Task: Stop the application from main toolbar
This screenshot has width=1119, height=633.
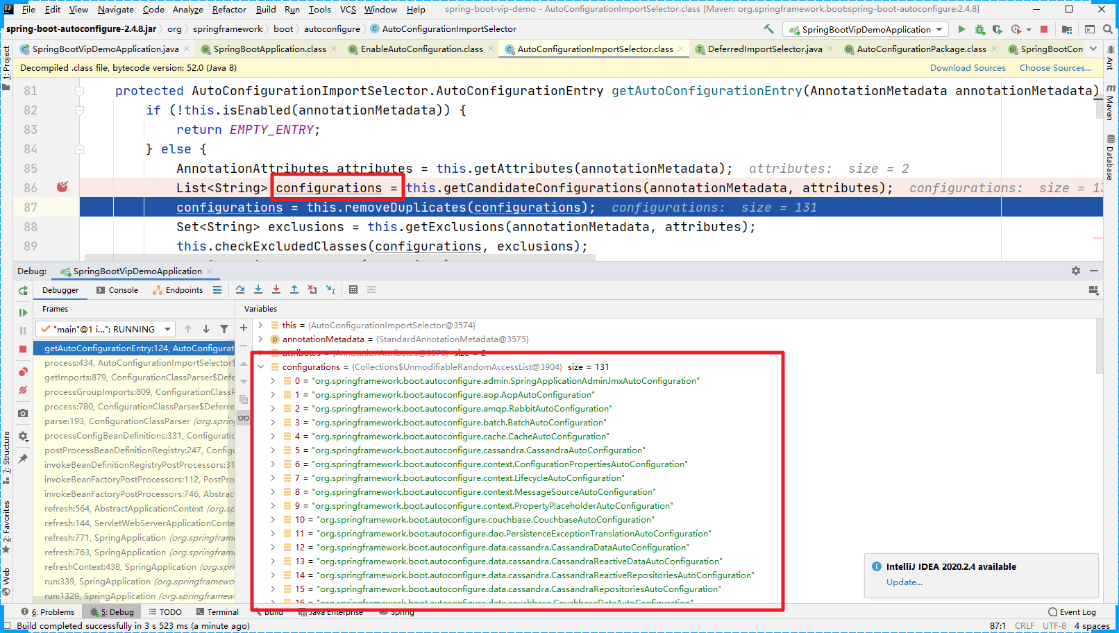Action: point(1044,29)
